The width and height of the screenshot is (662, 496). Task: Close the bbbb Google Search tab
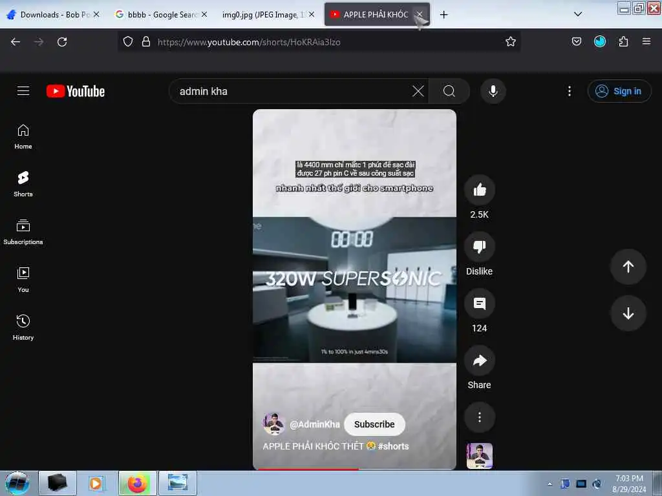coord(204,14)
